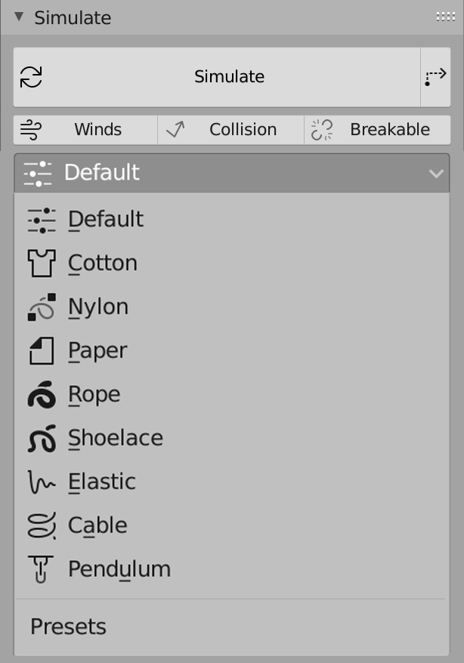Click the Cotton shirt icon
This screenshot has height=663, width=464.
(x=41, y=264)
